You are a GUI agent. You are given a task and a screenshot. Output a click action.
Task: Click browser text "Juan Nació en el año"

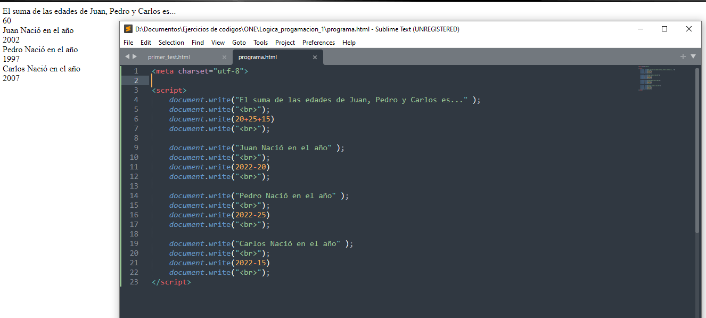[x=38, y=30]
